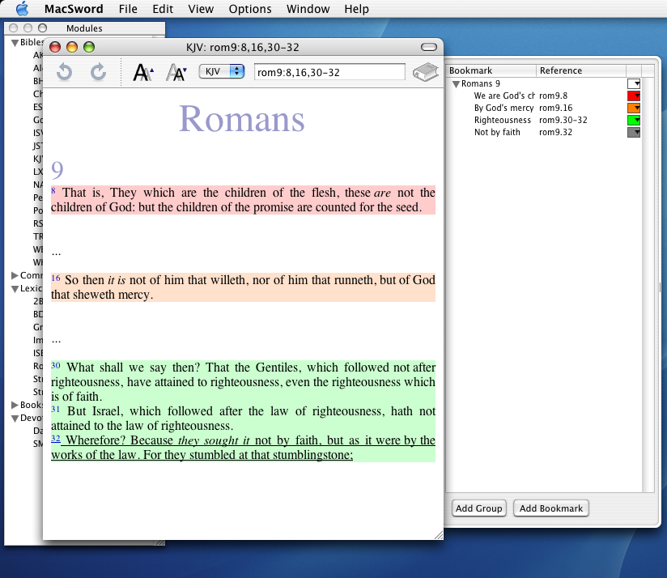Collapse the Bibles group in Modules
Image resolution: width=667 pixels, height=578 pixels.
click(x=15, y=43)
